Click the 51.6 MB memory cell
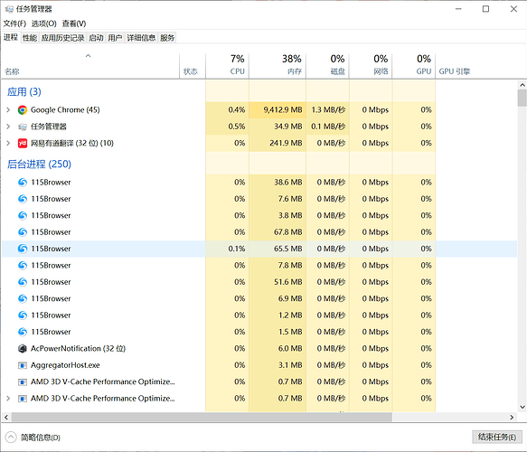This screenshot has height=452, width=527. tap(278, 282)
